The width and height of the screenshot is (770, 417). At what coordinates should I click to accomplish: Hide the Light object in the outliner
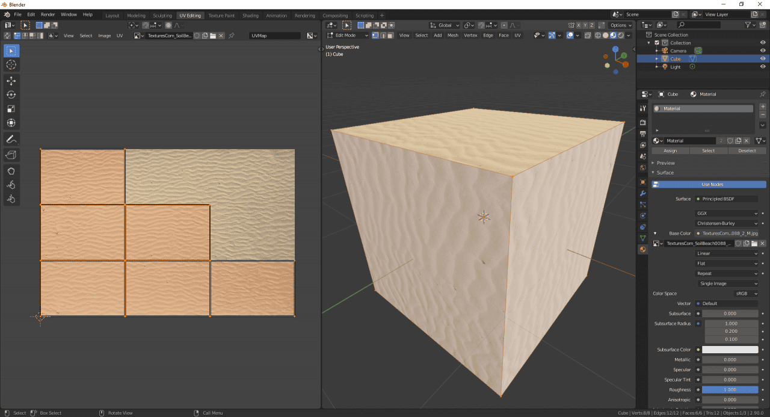tap(762, 67)
